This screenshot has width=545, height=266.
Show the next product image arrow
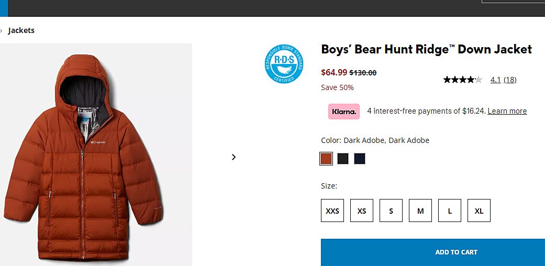coord(233,157)
